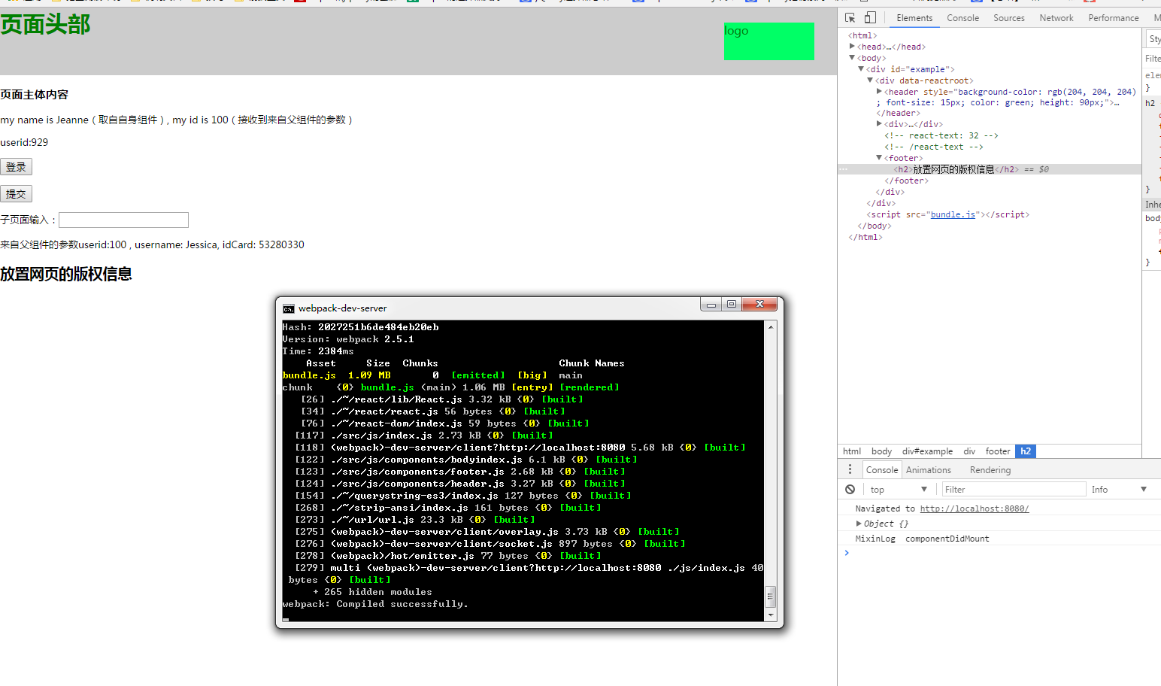Click the console input prompt arrow
The image size is (1161, 686).
(x=847, y=553)
